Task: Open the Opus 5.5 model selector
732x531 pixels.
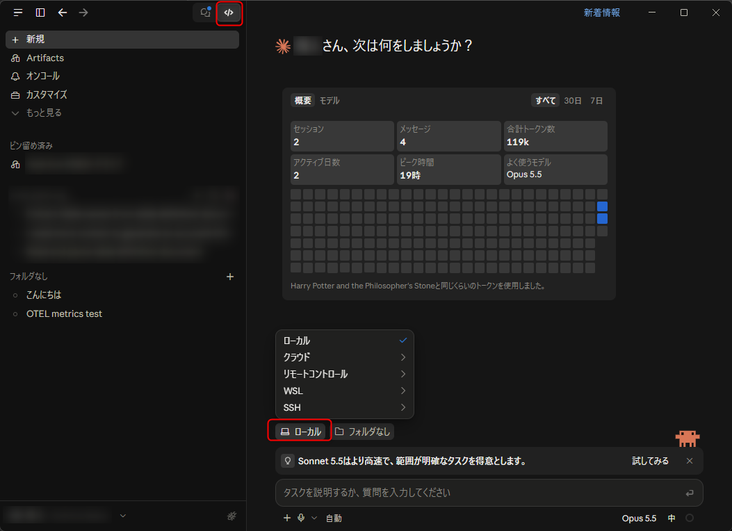Action: [x=639, y=518]
